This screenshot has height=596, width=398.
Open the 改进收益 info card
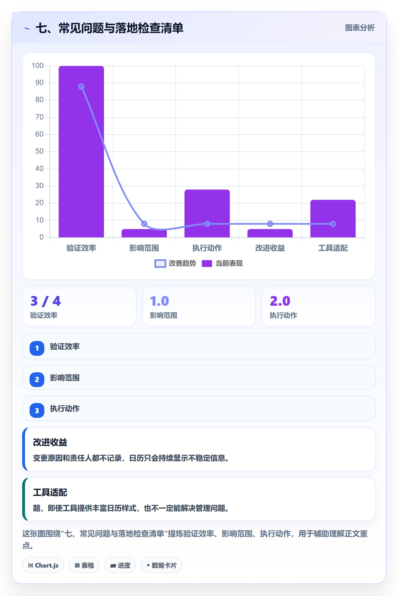[x=199, y=449]
